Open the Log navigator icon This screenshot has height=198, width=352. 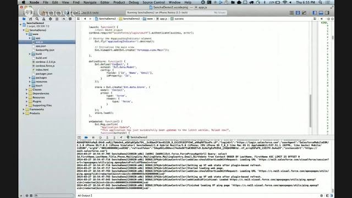(70, 19)
